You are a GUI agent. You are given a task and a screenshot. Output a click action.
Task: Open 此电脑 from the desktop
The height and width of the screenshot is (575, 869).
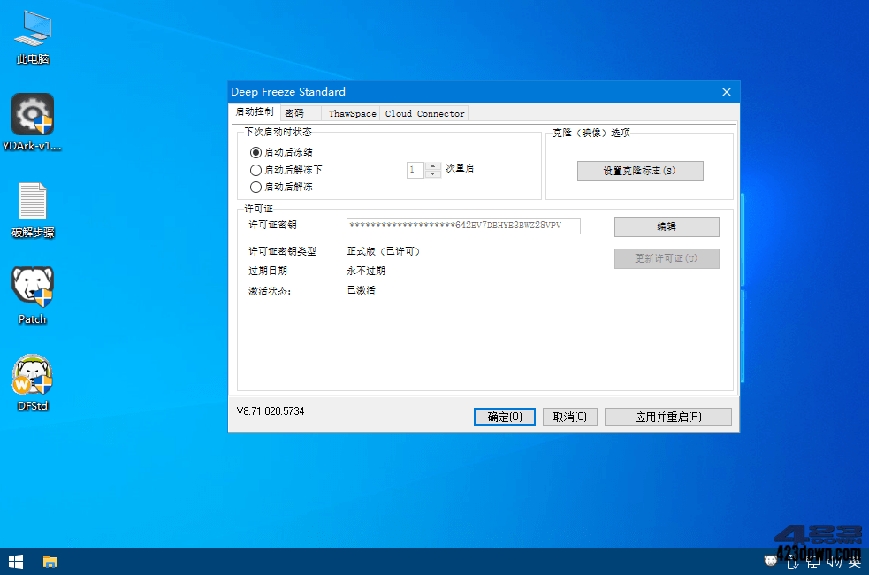(x=32, y=29)
